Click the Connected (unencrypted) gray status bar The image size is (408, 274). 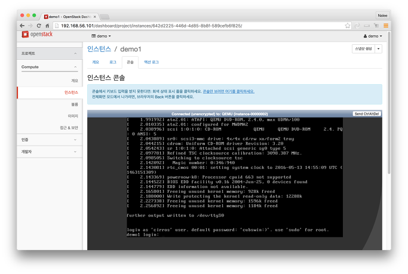220,114
